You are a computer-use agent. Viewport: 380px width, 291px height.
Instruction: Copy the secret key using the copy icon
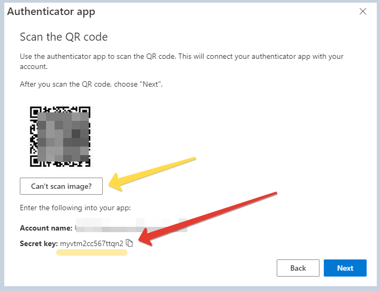coord(129,243)
